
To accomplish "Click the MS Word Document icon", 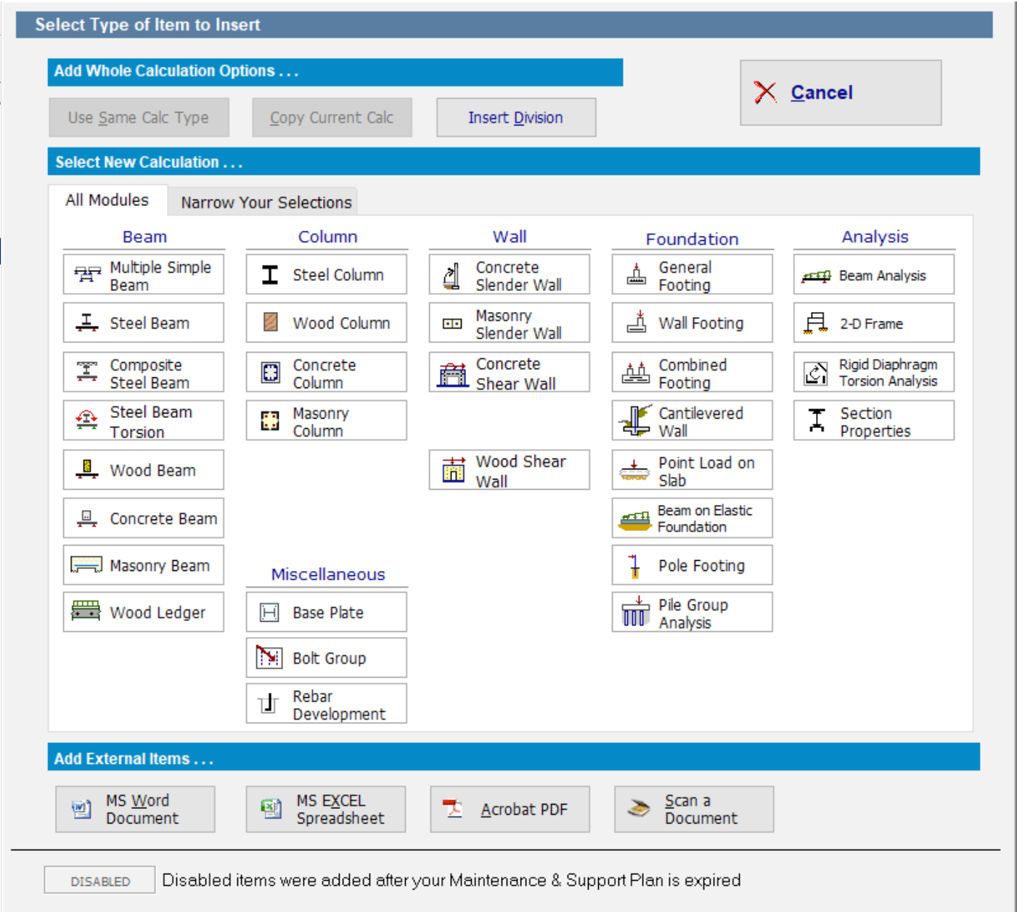I will click(81, 808).
